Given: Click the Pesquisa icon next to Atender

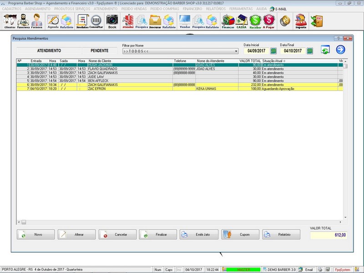Looking at the screenshot, I should 142,21.
